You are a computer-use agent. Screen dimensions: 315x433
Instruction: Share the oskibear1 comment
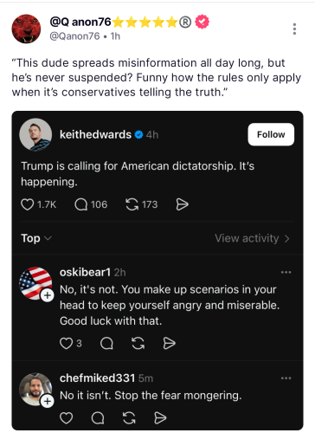point(169,344)
